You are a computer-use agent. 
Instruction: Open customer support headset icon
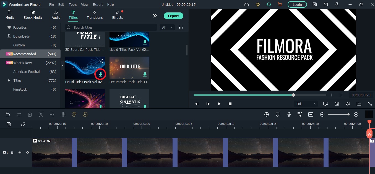(269, 4)
